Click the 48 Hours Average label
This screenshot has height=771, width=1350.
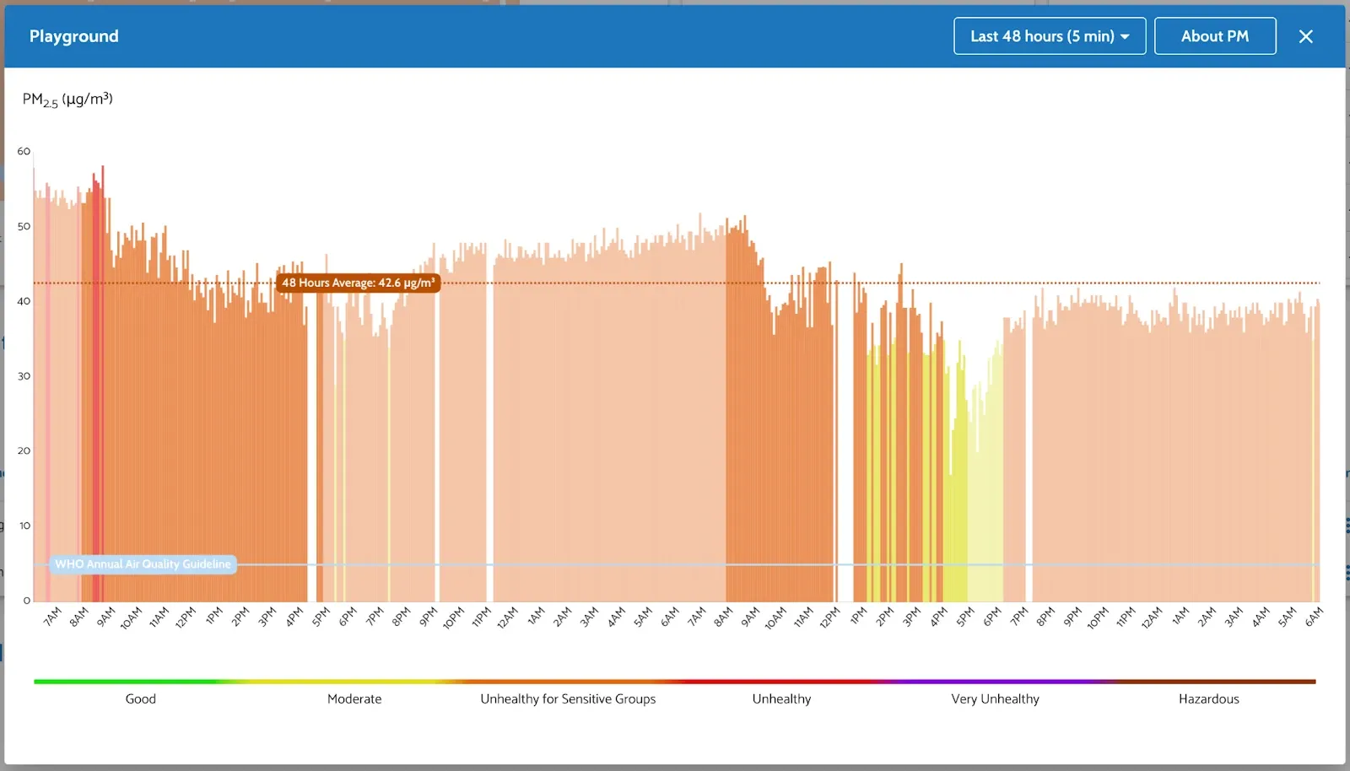(358, 283)
